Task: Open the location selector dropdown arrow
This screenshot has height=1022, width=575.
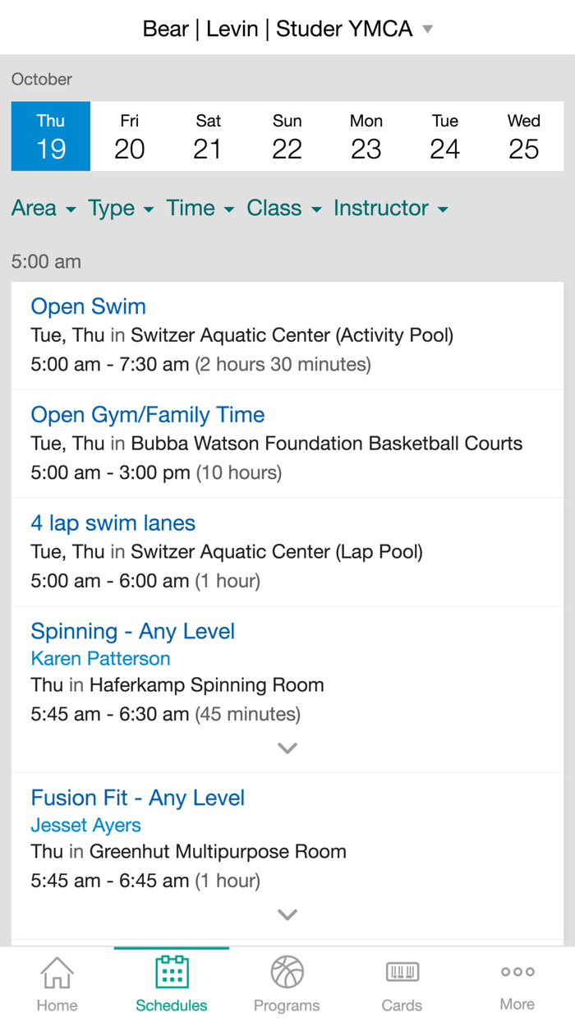Action: tap(428, 30)
